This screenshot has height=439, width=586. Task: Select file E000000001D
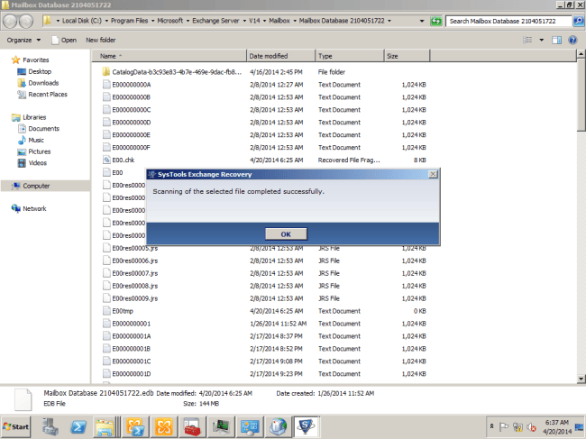click(132, 373)
